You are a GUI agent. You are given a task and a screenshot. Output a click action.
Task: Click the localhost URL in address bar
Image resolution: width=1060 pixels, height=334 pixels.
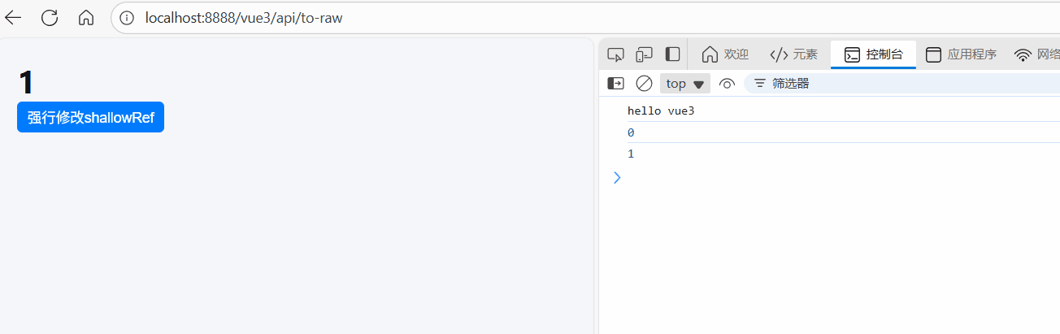point(244,18)
